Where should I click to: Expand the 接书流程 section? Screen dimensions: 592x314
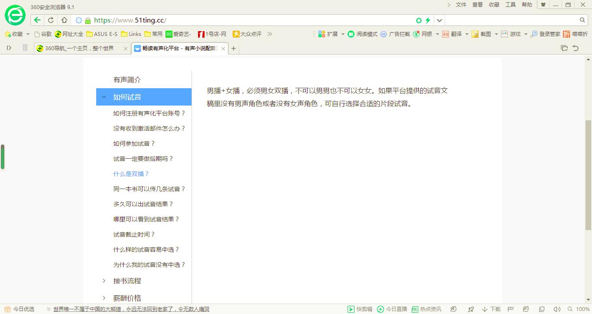[127, 281]
